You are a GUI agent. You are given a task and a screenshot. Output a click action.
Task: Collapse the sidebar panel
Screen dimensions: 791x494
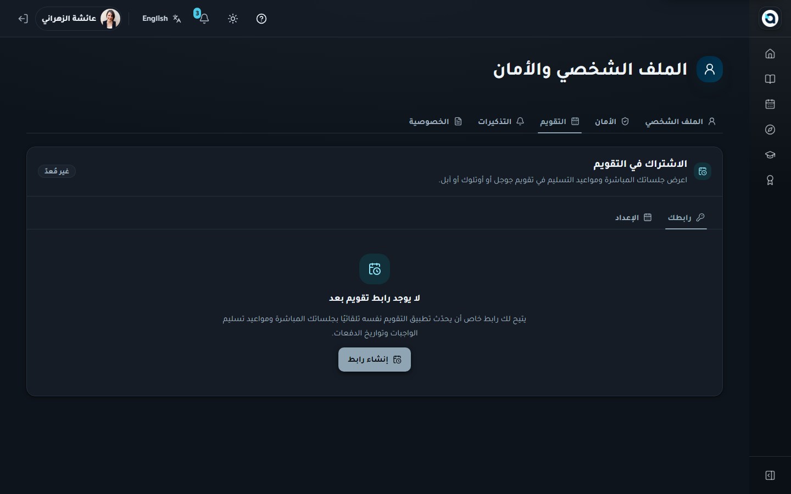click(x=770, y=475)
